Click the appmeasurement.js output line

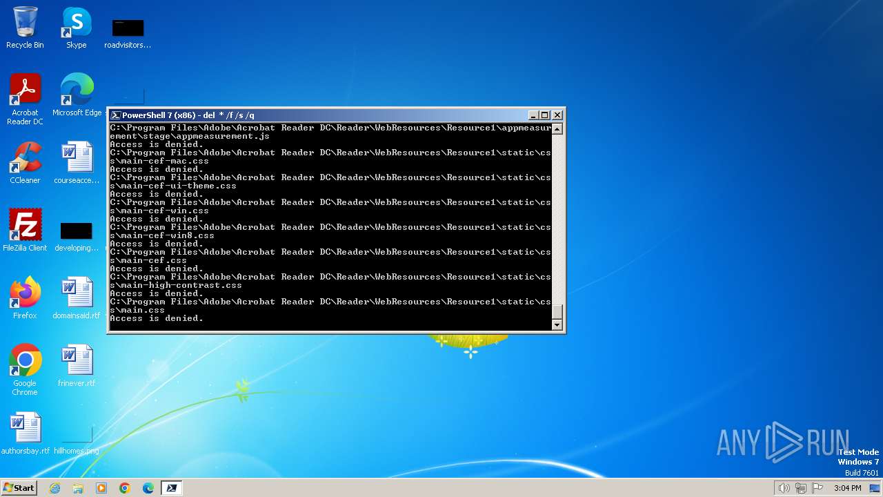point(330,132)
